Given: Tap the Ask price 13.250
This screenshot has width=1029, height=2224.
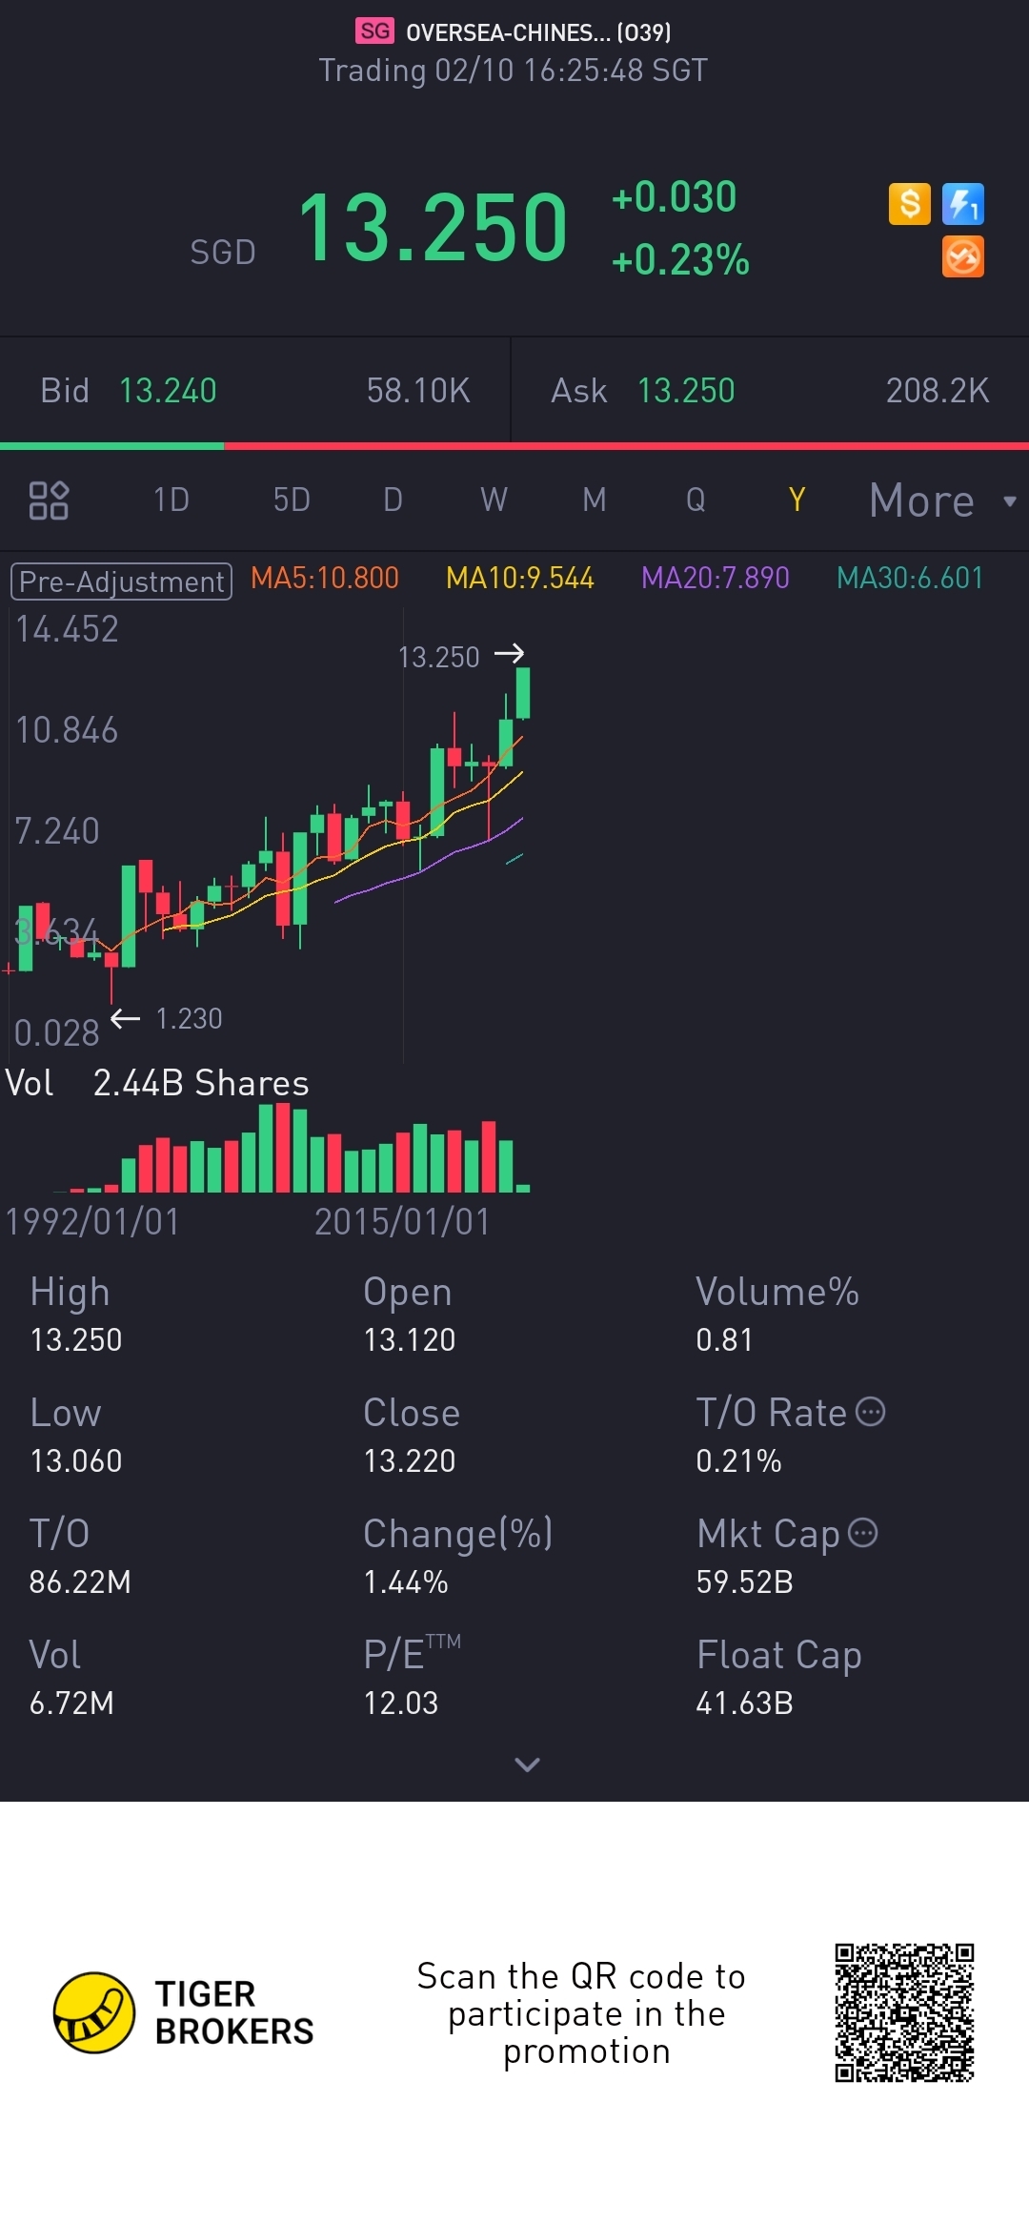Looking at the screenshot, I should (686, 391).
